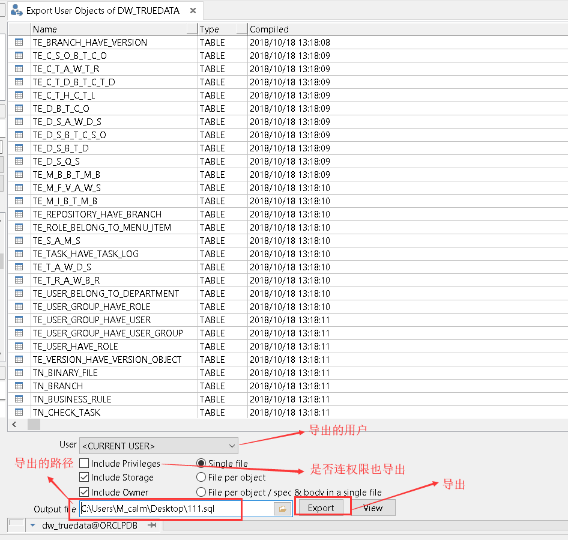Click table icon beside TN_BINARY_FILE

[19, 372]
